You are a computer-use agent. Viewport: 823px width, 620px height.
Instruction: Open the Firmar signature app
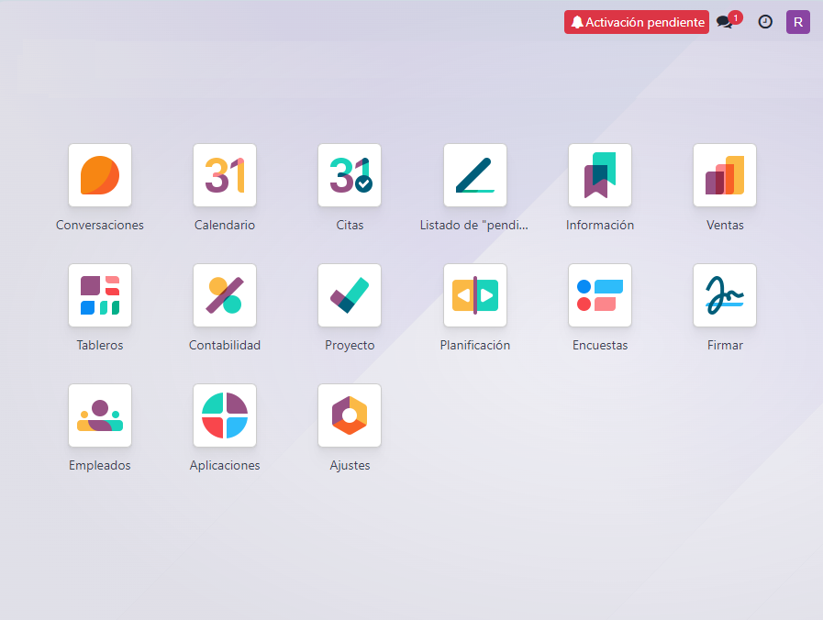(x=725, y=295)
